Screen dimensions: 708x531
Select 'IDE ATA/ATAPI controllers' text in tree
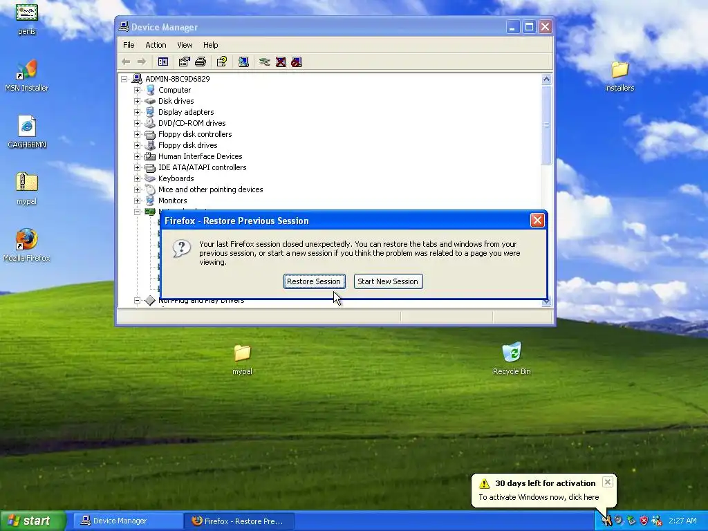pos(203,167)
